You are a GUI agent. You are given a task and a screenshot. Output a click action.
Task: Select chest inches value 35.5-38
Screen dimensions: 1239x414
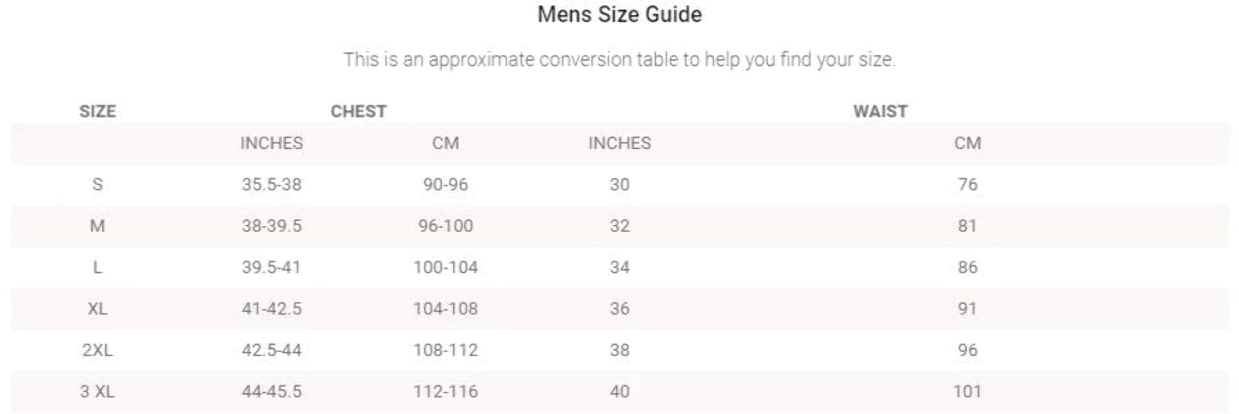click(272, 184)
